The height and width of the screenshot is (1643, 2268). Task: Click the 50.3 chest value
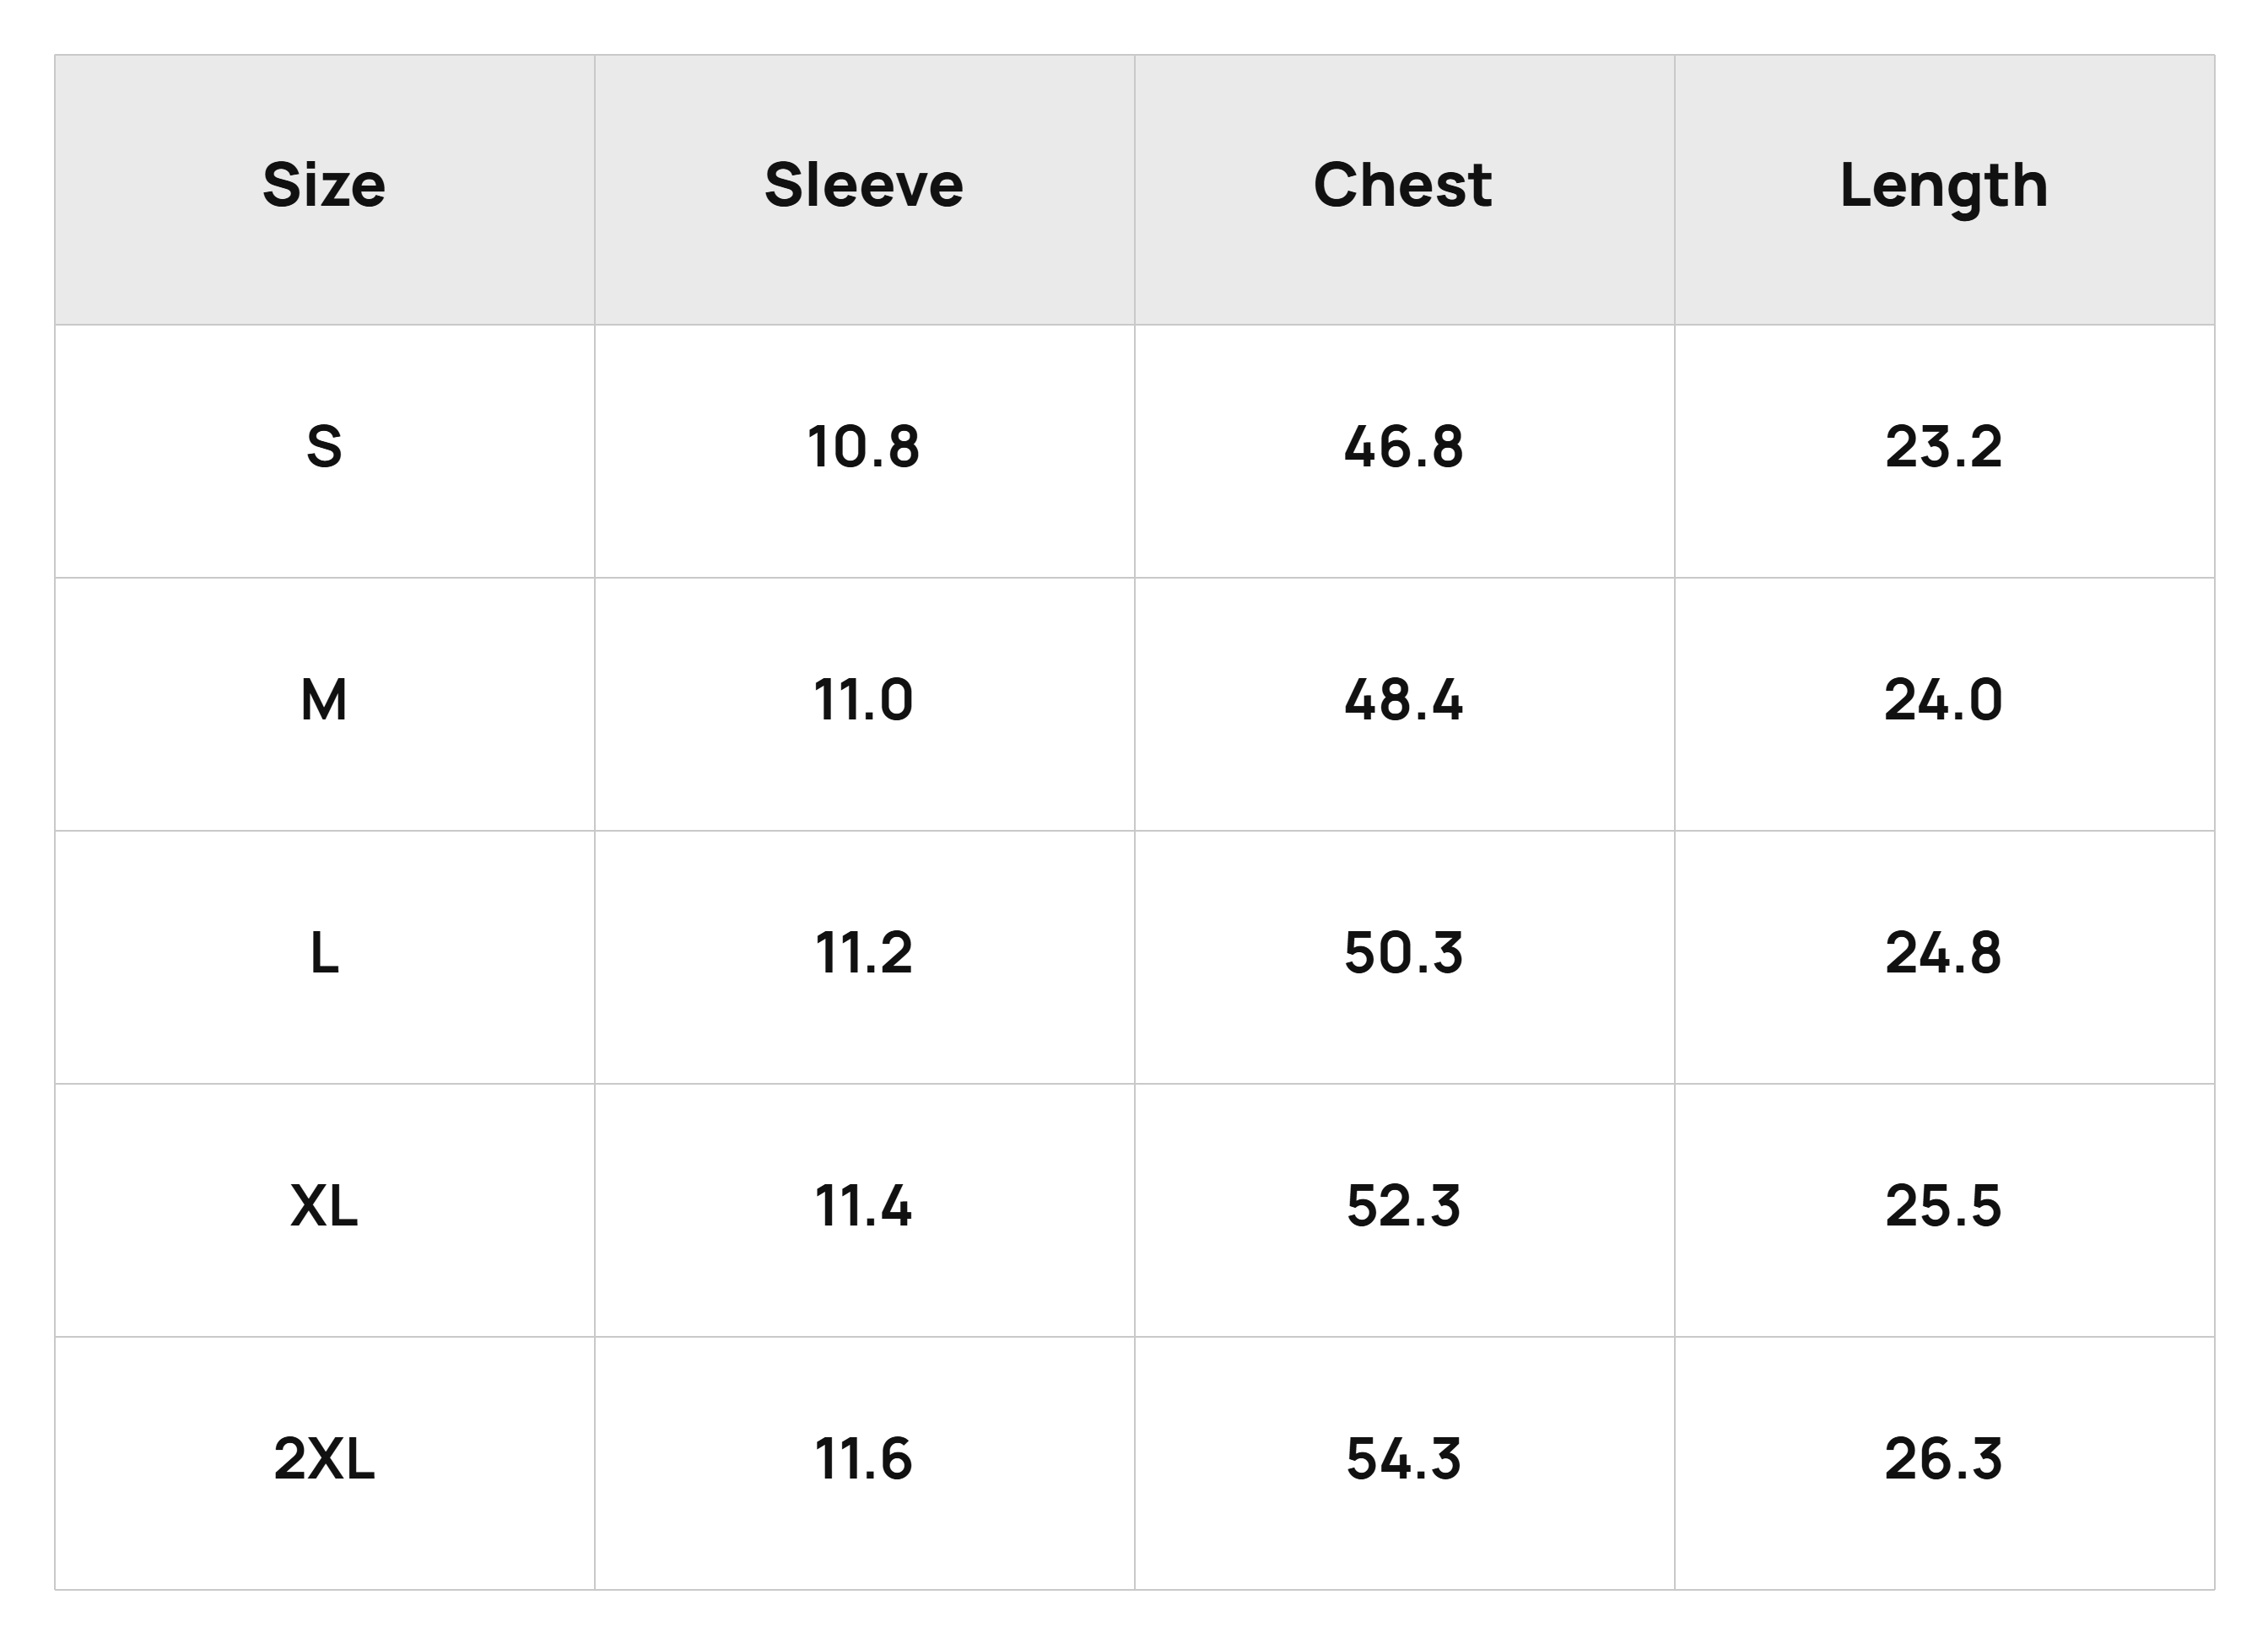[1404, 952]
